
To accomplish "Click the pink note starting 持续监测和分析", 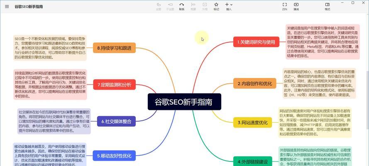I will [x=50, y=84].
